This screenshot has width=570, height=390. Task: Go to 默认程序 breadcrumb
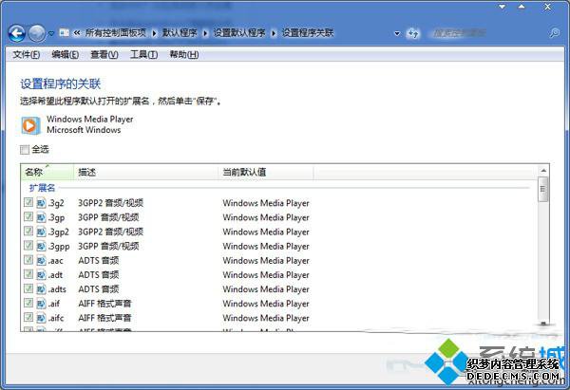click(x=180, y=33)
